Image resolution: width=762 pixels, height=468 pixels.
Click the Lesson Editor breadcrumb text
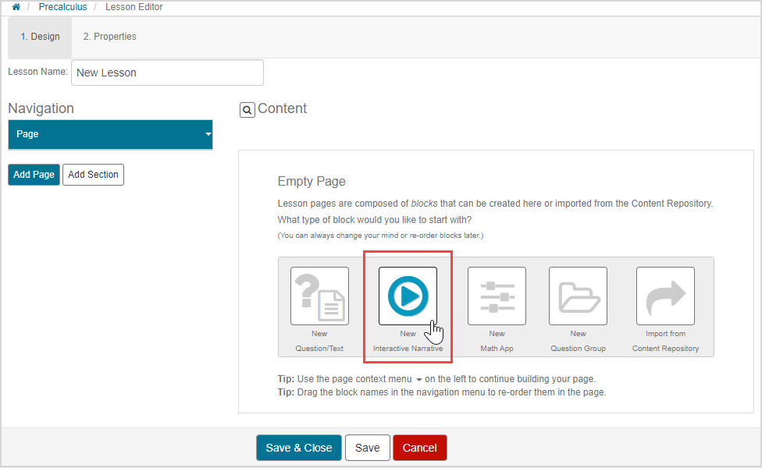133,7
